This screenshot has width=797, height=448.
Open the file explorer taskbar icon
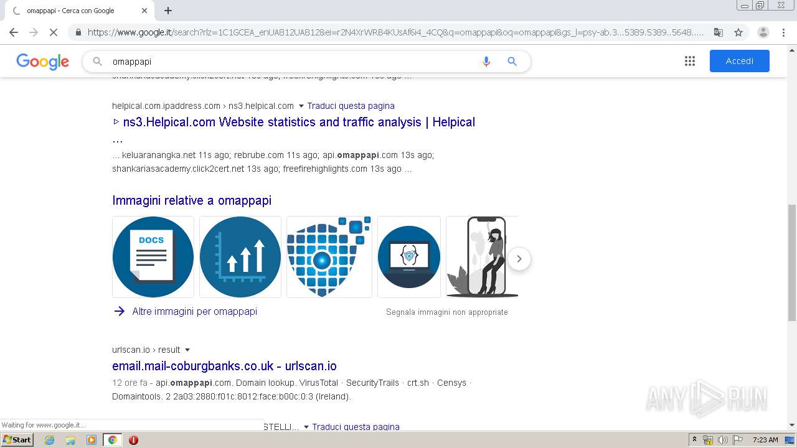pyautogui.click(x=70, y=440)
